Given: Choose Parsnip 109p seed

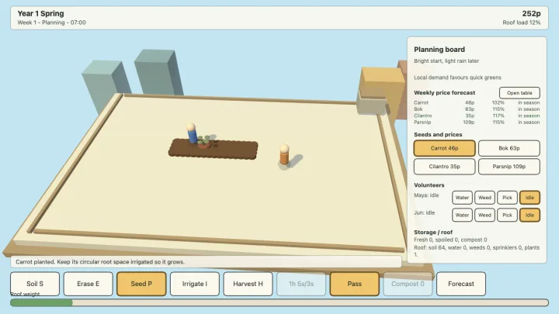Looking at the screenshot, I should [509, 166].
